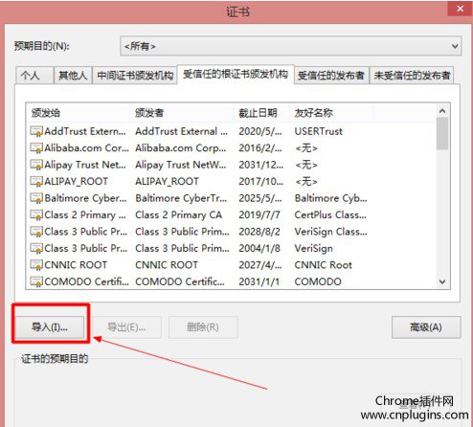The width and height of the screenshot is (473, 427).
Task: Select the Class 2 Primary CA certificate icon
Action: (x=36, y=214)
